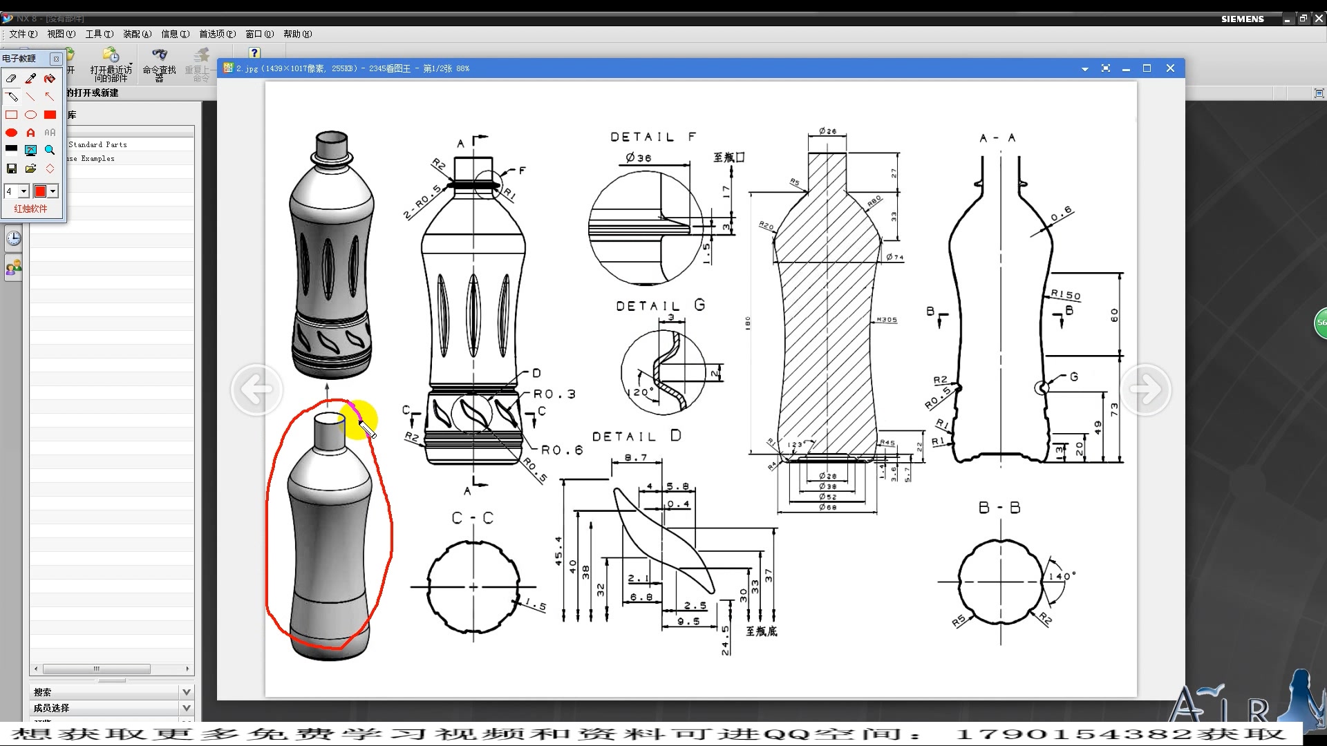Click the red letter A text tool

click(30, 133)
